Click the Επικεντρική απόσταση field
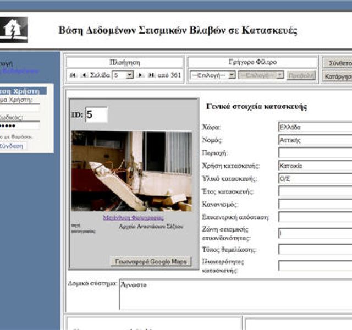This screenshot has width=352, height=330. [x=315, y=217]
